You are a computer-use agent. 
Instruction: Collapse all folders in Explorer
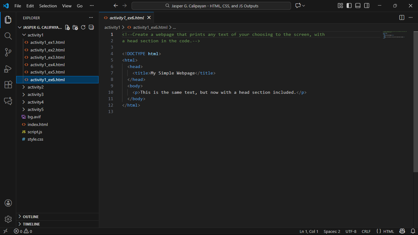tap(91, 27)
